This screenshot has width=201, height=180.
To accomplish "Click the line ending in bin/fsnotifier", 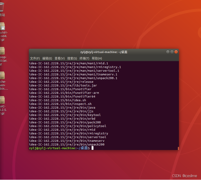I will [60, 89].
